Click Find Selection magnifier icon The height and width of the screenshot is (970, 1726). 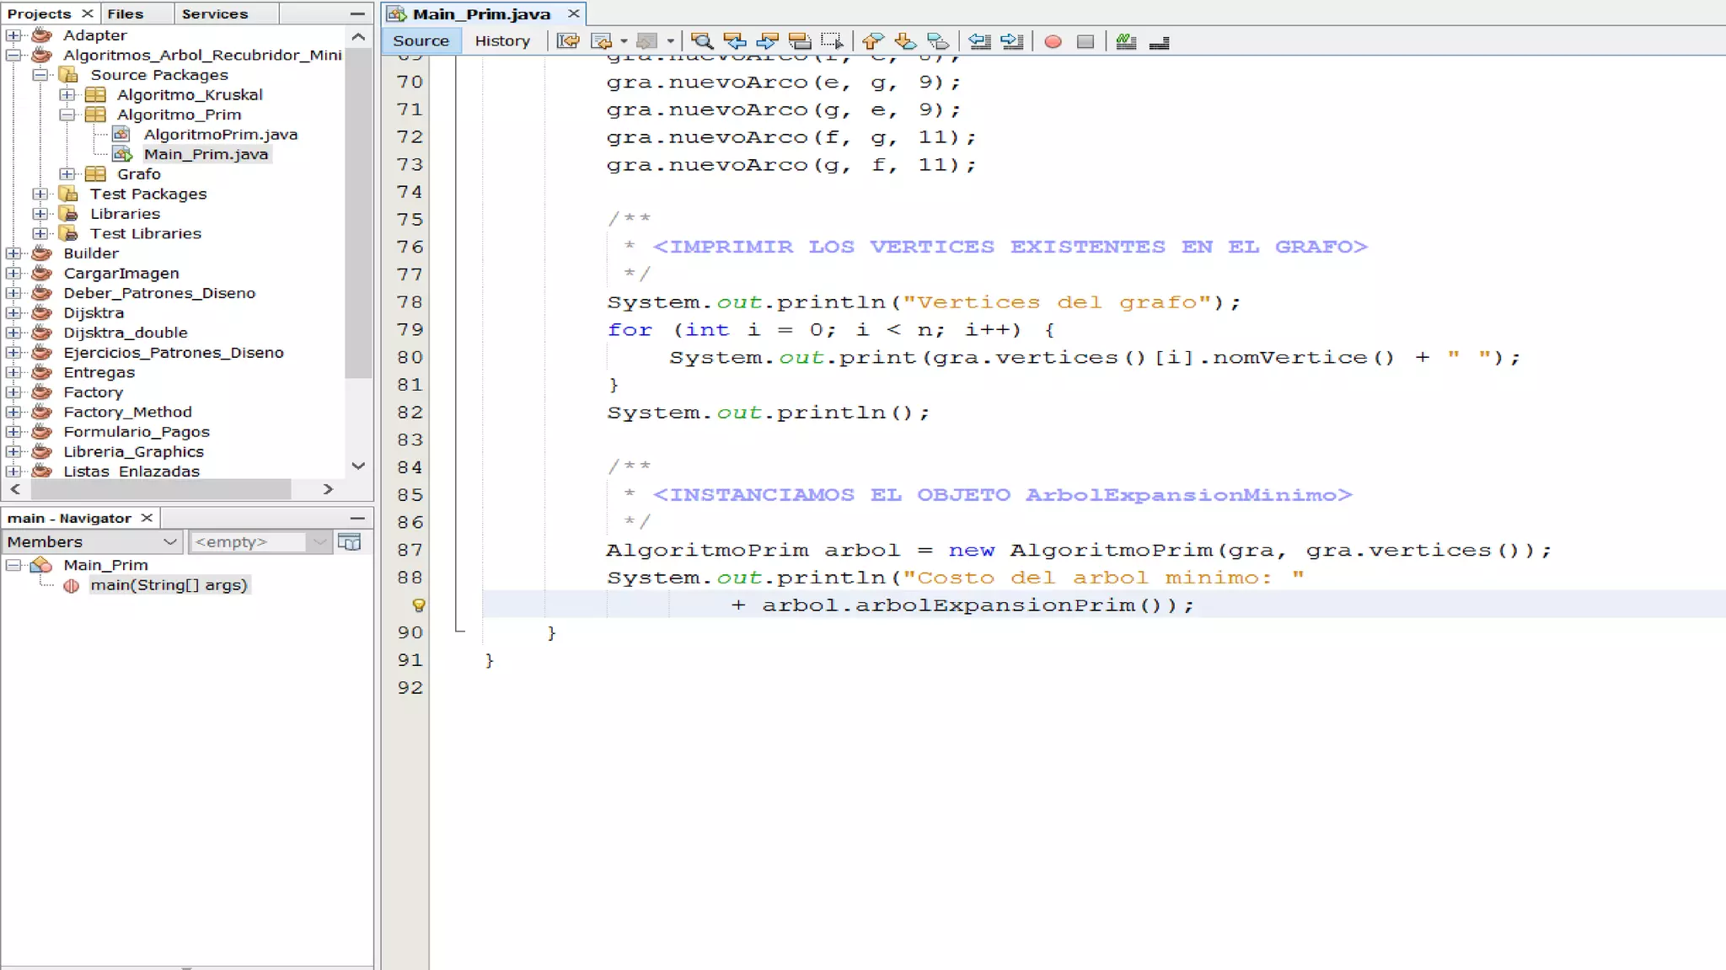(x=701, y=41)
